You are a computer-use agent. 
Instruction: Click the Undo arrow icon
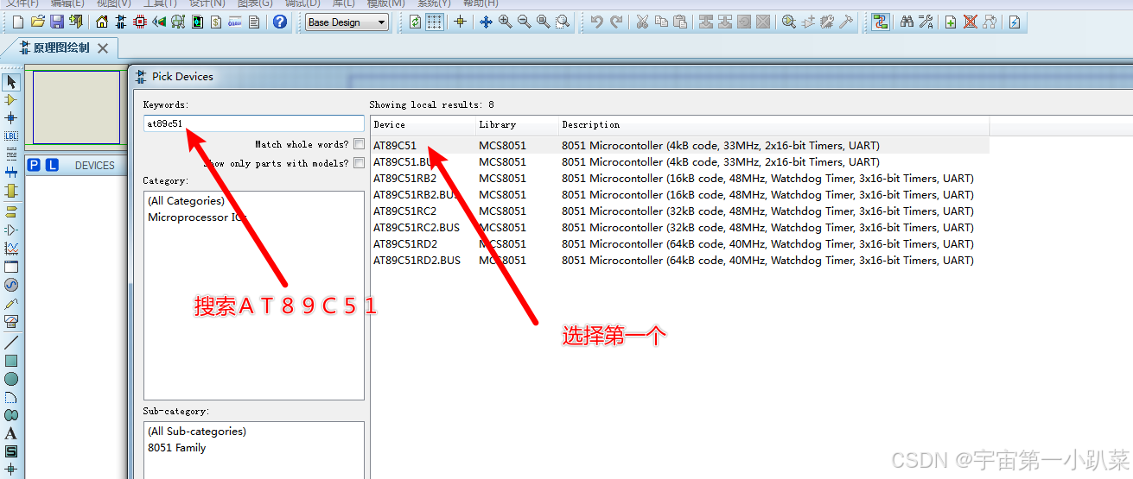[596, 22]
